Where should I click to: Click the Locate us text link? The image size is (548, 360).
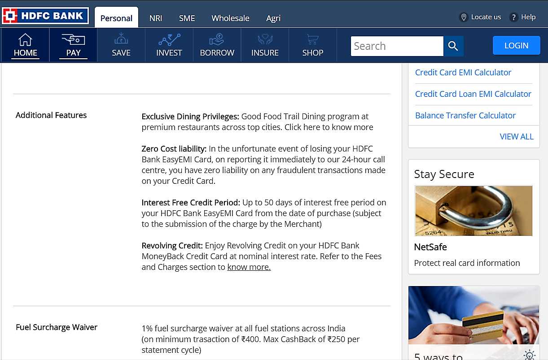pyautogui.click(x=486, y=17)
